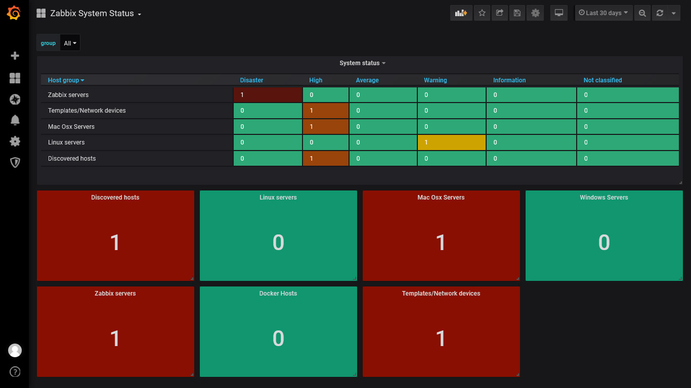This screenshot has width=691, height=388.
Task: Open the Zabbix servers panel title
Action: 115,294
